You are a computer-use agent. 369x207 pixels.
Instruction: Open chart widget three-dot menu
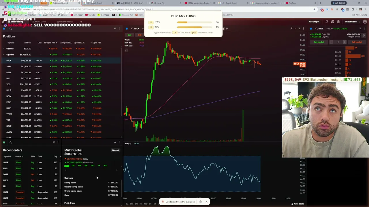[303, 28]
